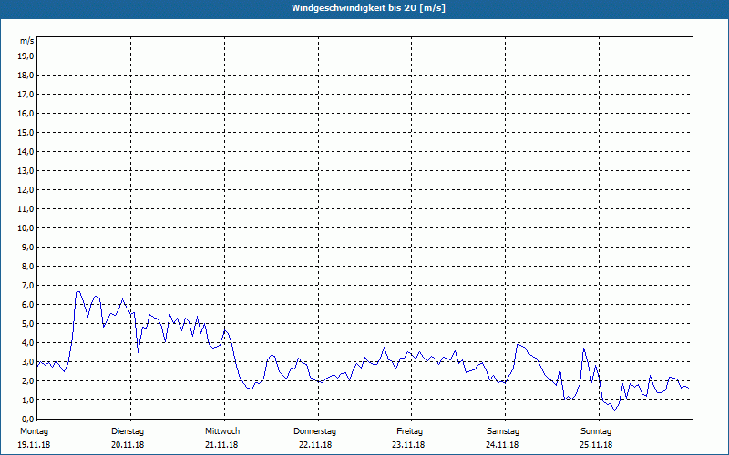Click the Freitag label on x-axis
The width and height of the screenshot is (729, 455).
409,430
